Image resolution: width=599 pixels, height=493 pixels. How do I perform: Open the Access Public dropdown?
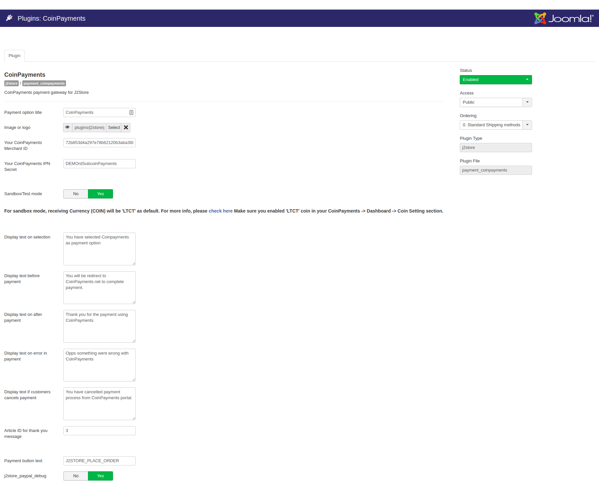pos(496,102)
